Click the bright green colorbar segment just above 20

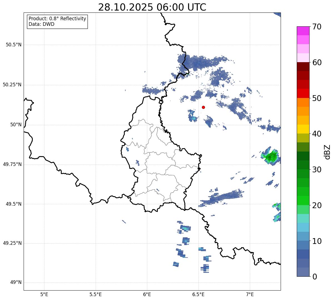pos(303,201)
